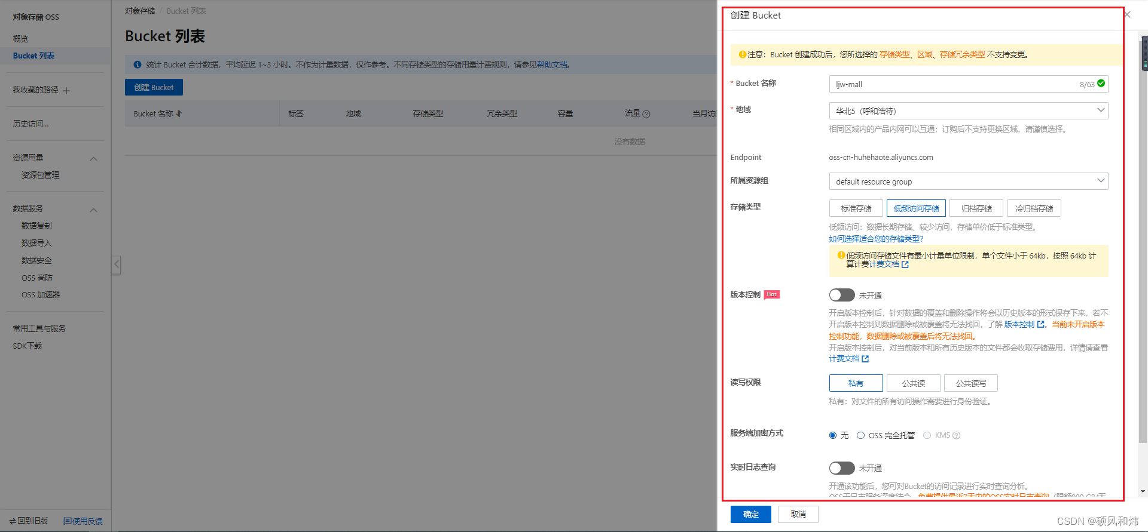Screen dimensions: 1148x532
Task: Toggle the 版本控制 switch on
Action: (842, 295)
